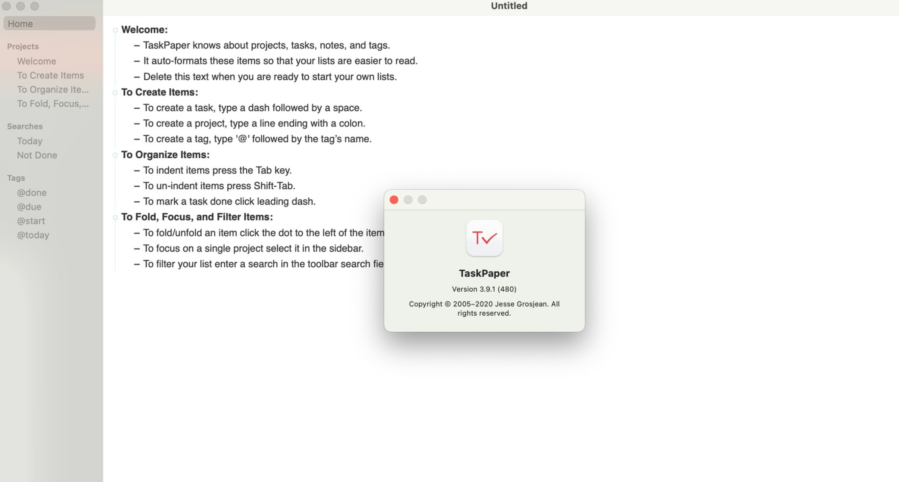This screenshot has height=482, width=899.
Task: Click dash before 'To create a project'
Action: pyautogui.click(x=137, y=124)
